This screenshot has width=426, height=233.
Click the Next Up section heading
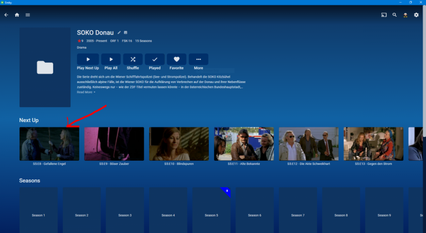29,120
